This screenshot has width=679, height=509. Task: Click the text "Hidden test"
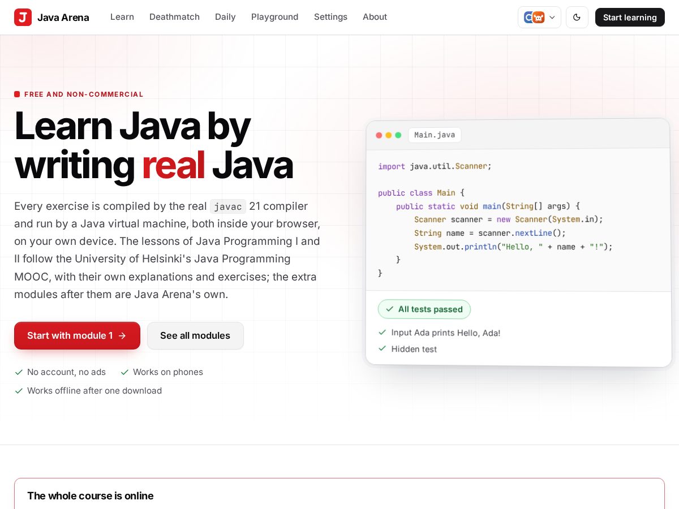[414, 349]
